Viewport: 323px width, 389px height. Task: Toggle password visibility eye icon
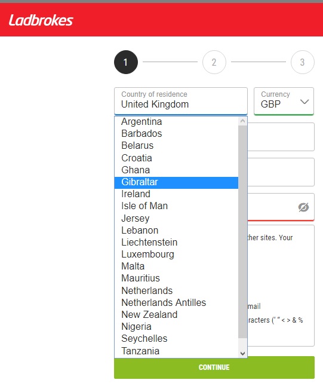(303, 207)
